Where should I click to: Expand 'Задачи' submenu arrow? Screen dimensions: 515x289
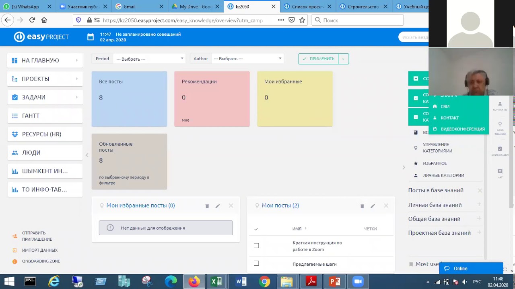76,97
